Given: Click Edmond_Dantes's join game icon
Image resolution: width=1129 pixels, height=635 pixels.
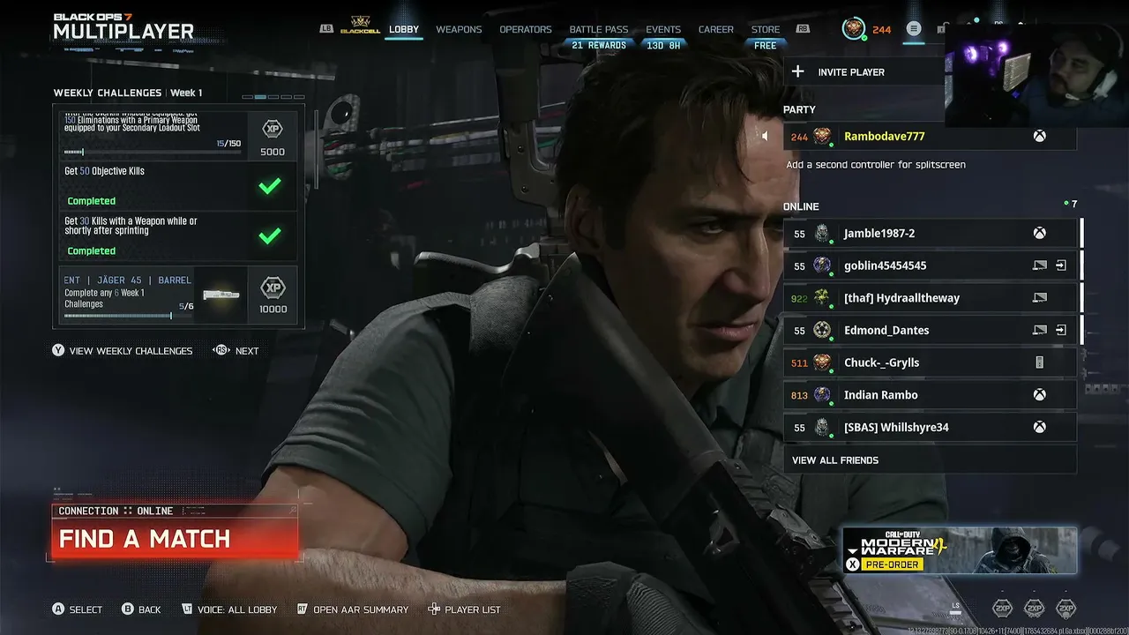Looking at the screenshot, I should (x=1061, y=330).
